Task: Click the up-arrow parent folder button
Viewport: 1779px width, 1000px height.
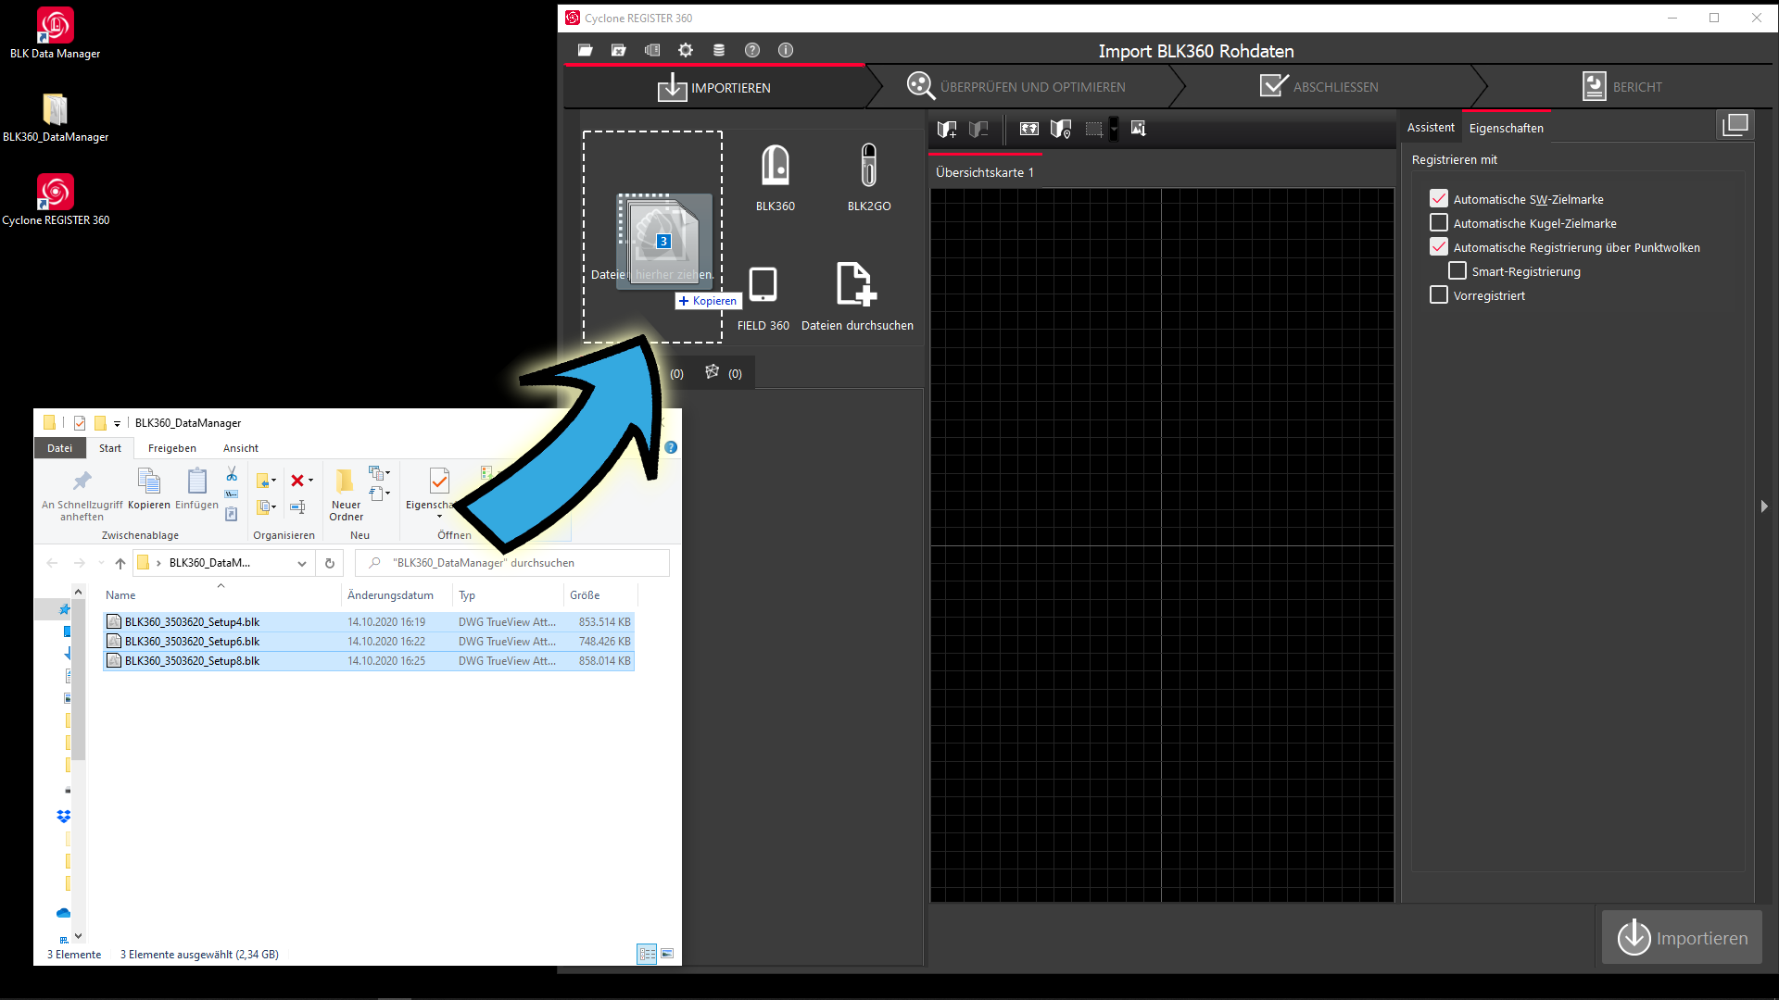Action: 120,563
